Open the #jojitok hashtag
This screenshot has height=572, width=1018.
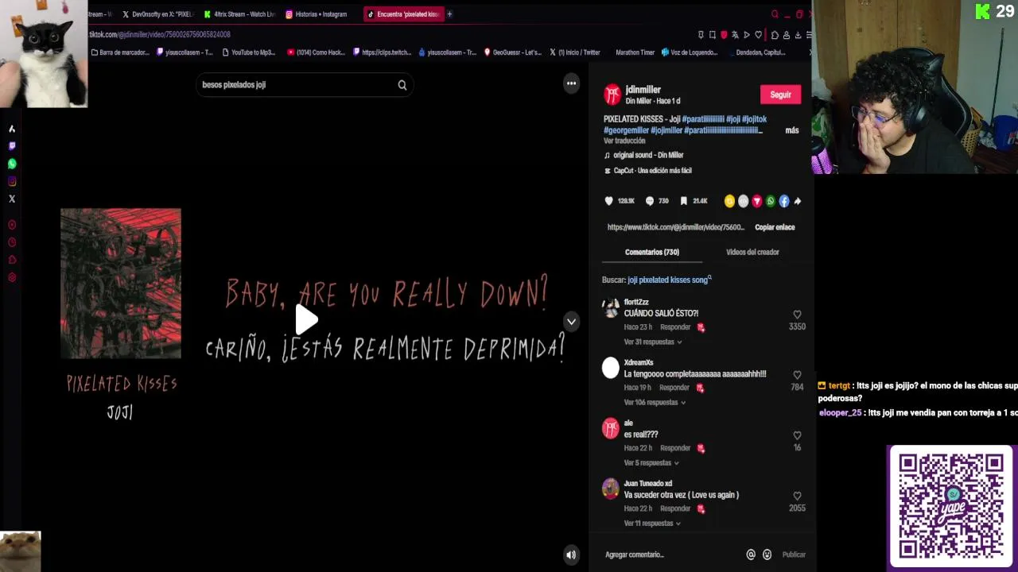(x=755, y=119)
